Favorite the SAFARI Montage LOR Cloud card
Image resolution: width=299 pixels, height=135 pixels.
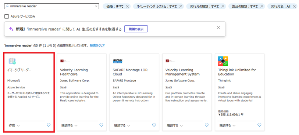pyautogui.click(x=154, y=125)
